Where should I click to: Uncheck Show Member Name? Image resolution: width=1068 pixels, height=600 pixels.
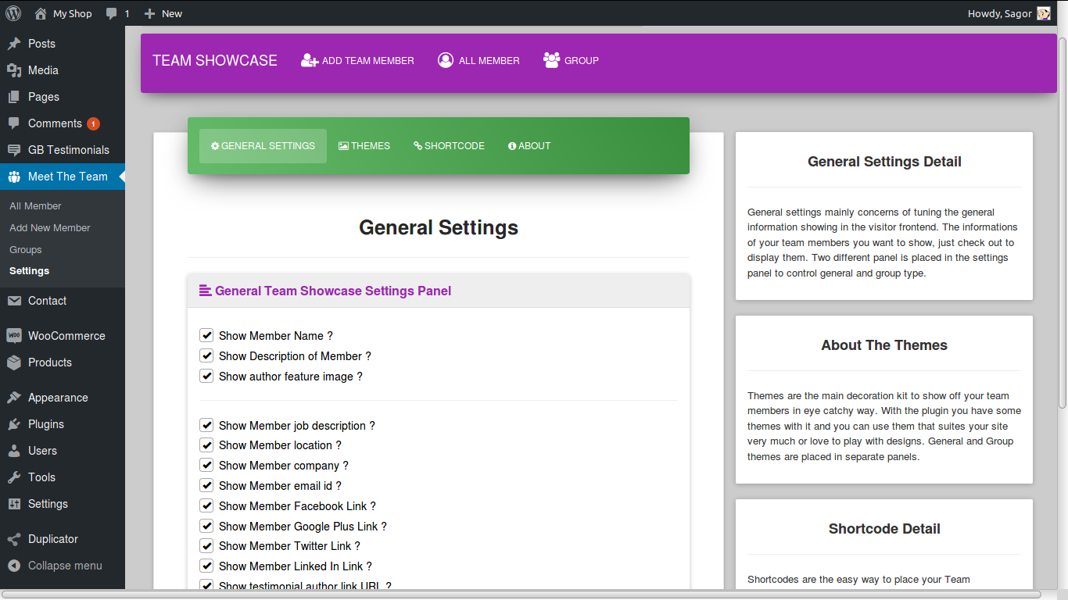(x=206, y=335)
